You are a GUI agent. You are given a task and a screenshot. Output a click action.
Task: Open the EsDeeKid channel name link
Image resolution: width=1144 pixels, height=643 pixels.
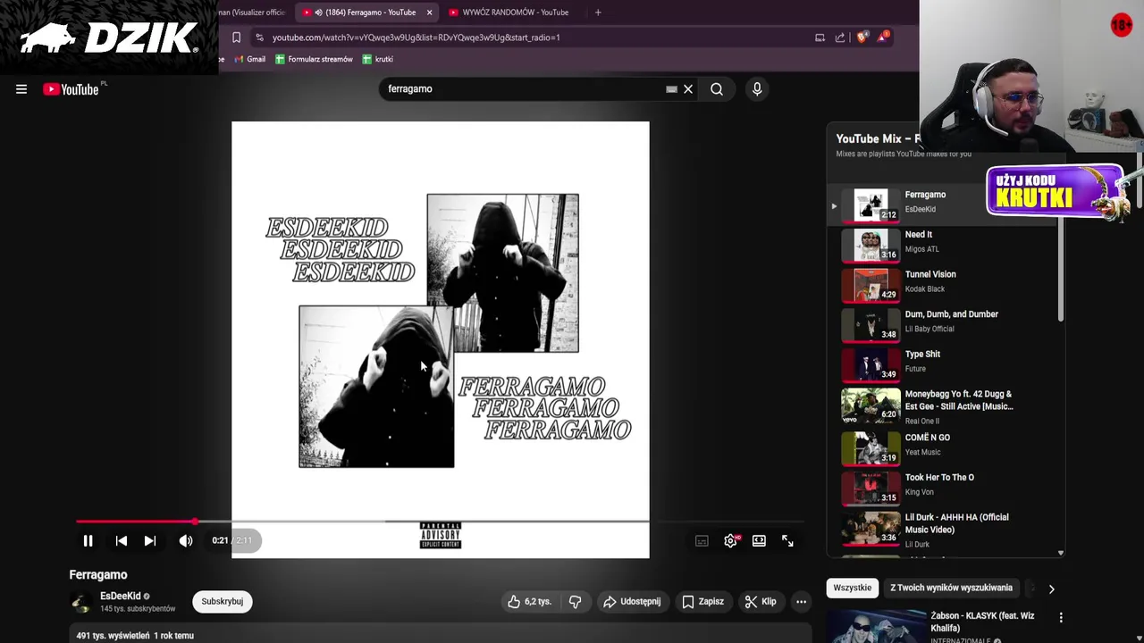[x=120, y=596]
